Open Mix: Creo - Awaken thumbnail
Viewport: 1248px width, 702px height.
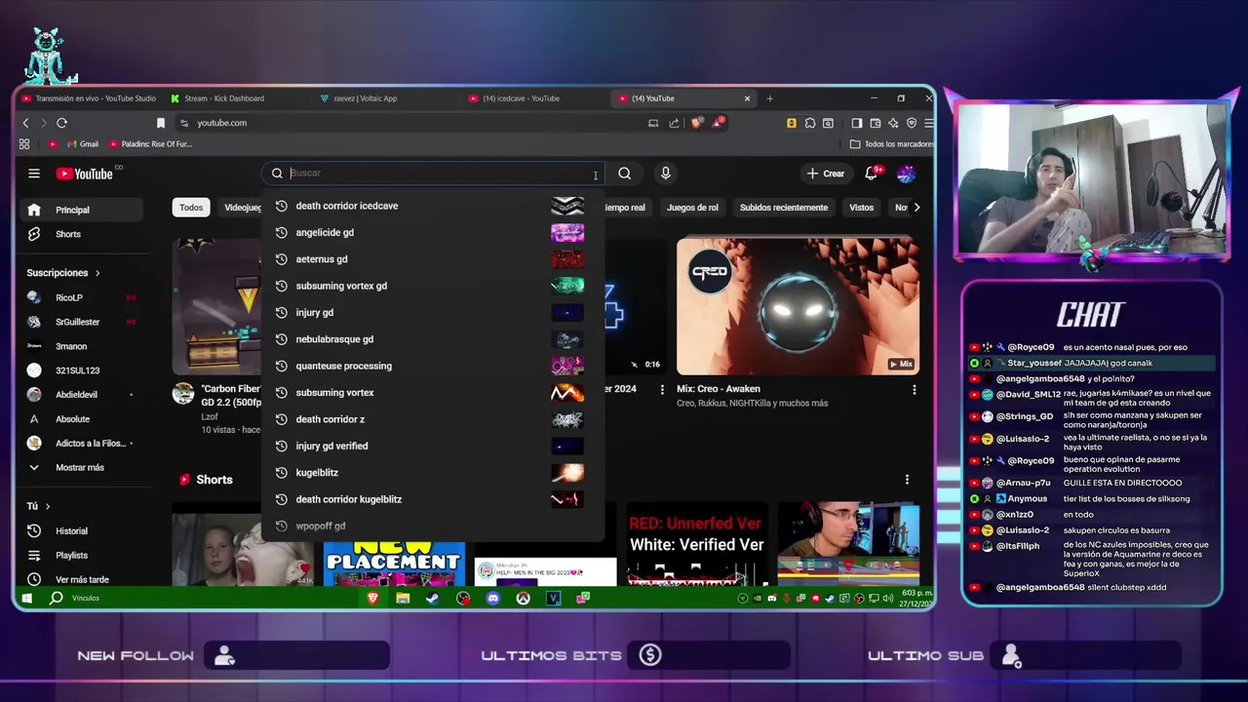(798, 306)
